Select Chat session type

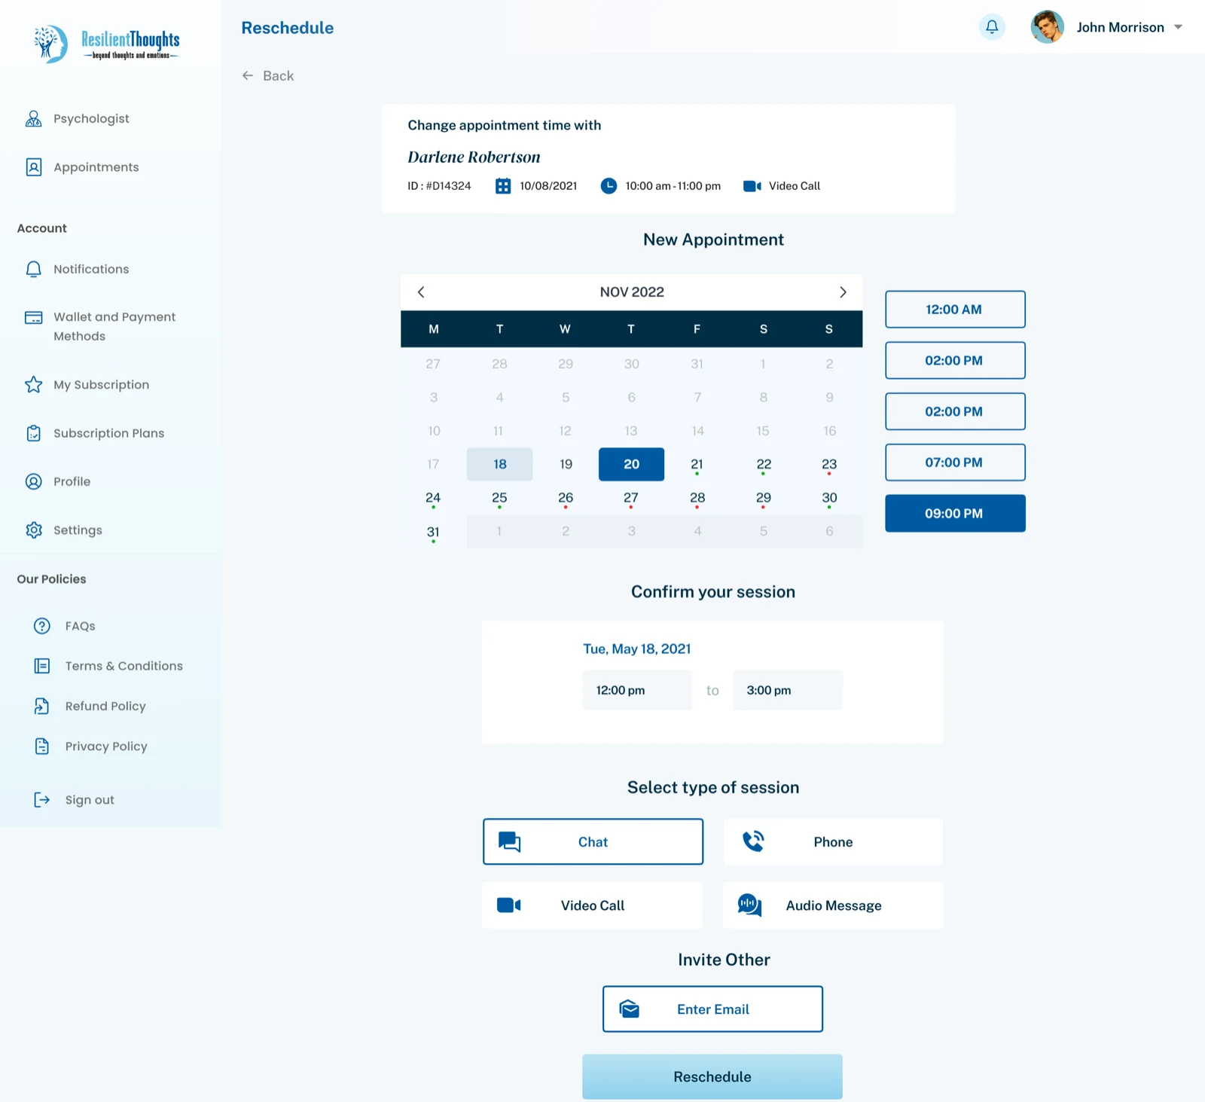pos(593,842)
